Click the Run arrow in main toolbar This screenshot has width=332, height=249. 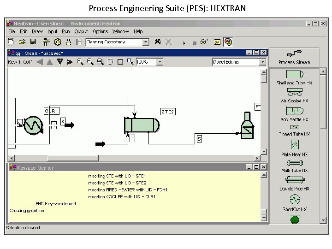(x=184, y=43)
